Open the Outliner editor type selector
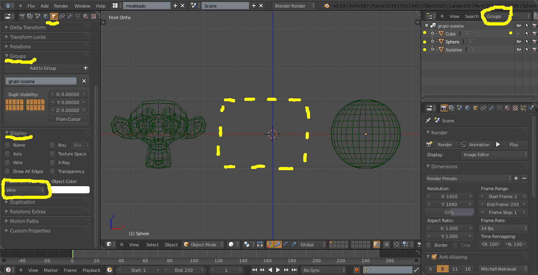538x275 pixels. pos(431,16)
